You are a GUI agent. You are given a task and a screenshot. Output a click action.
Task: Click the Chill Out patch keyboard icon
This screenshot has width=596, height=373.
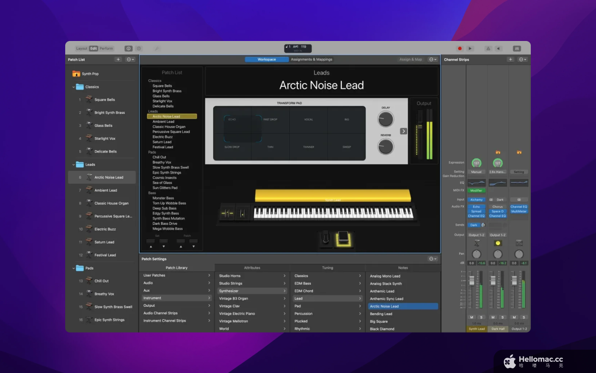89,281
